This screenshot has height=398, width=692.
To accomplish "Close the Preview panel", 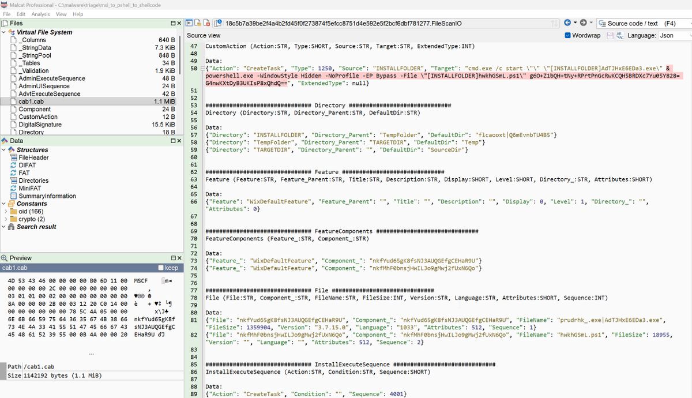I will (179, 258).
